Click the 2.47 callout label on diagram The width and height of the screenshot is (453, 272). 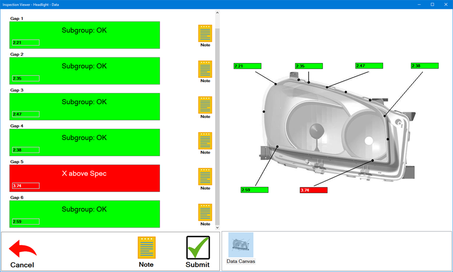point(369,66)
